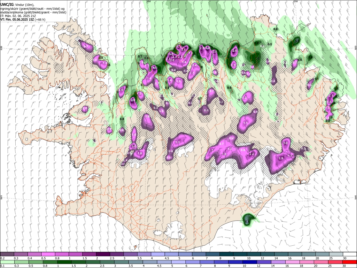Pick the white swatch ending the snow legend
This screenshot has width=357, height=268.
click(x=350, y=254)
